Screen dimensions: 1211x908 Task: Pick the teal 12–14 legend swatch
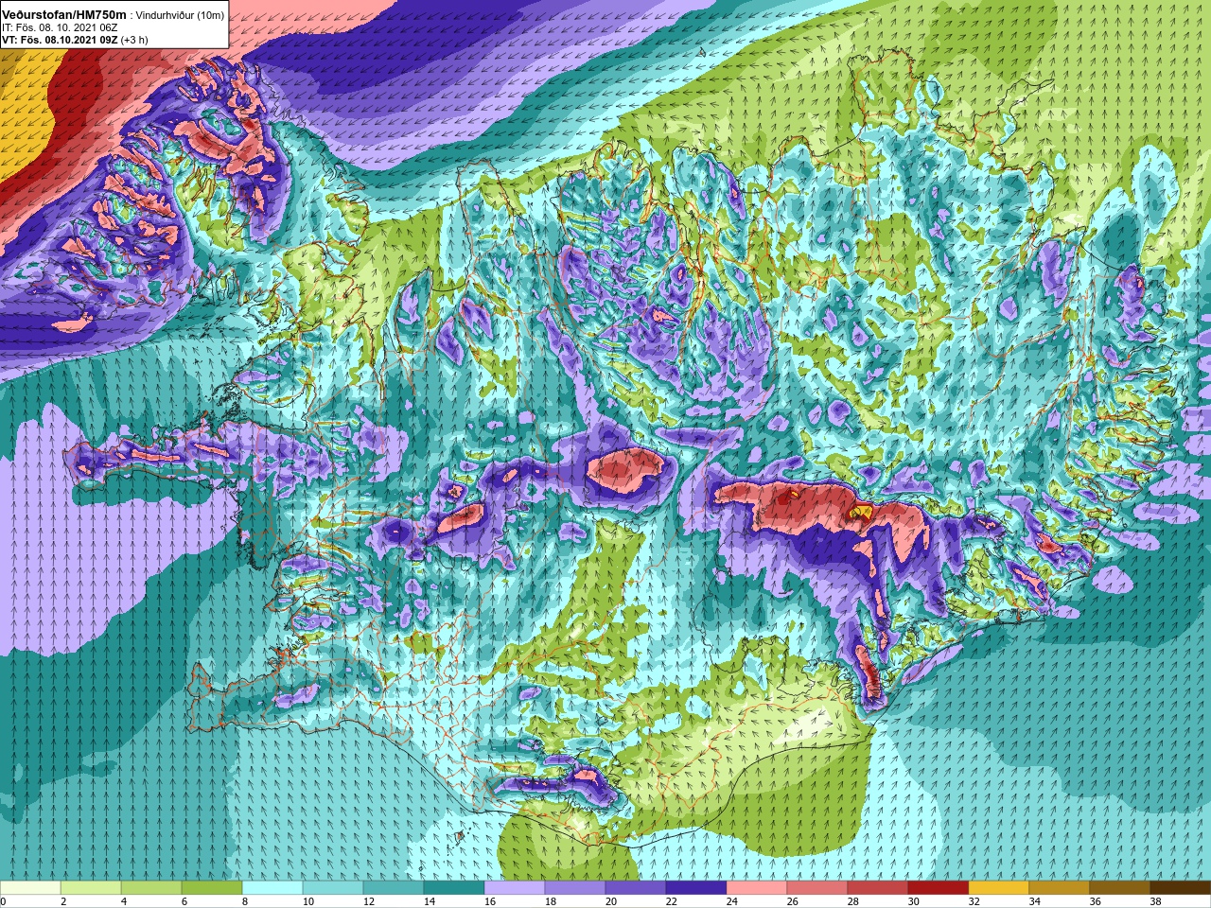394,888
